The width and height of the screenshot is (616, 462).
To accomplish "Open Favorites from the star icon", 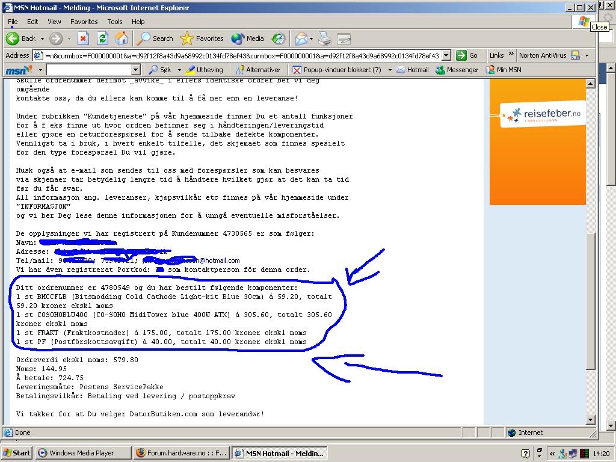I will [202, 38].
